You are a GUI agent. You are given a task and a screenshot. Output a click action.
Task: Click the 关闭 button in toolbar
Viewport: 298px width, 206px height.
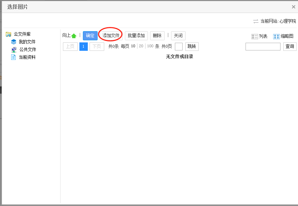click(x=178, y=36)
